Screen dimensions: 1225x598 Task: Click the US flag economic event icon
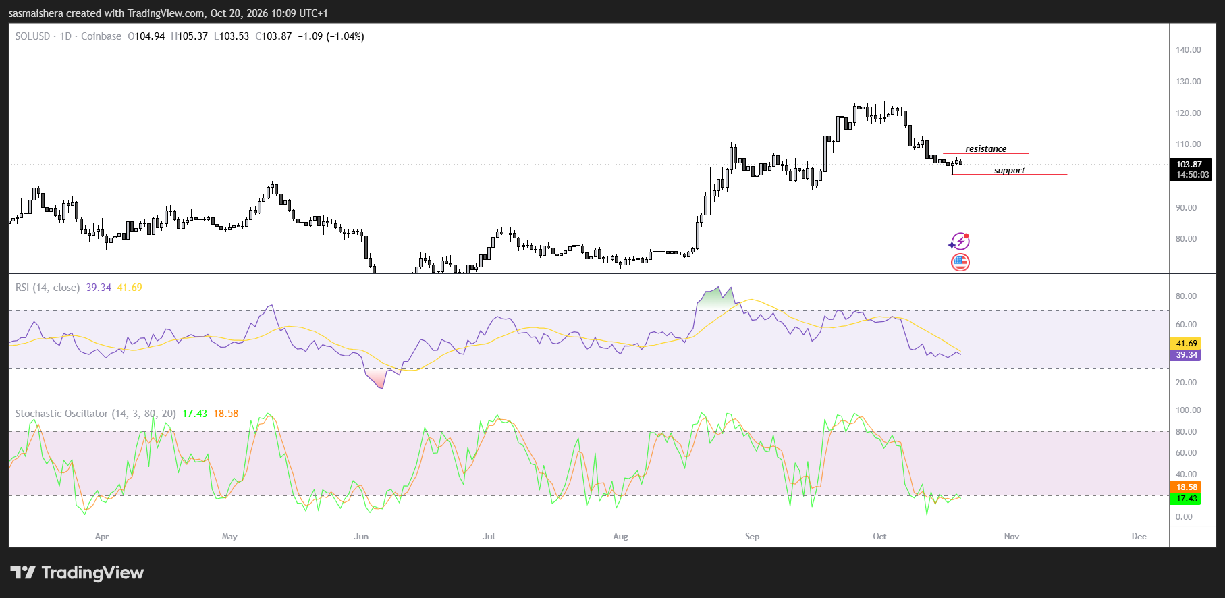(x=960, y=262)
